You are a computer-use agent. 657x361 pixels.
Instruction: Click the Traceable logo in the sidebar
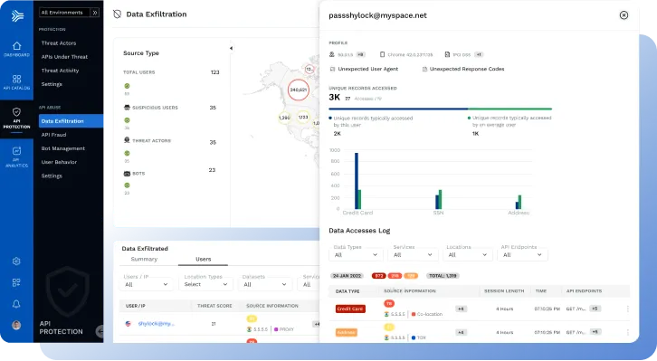tap(17, 16)
